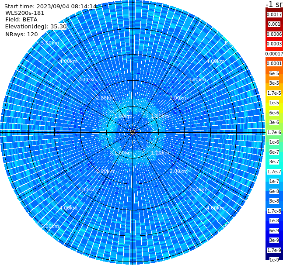Select the 6e-7 colorbar label
This screenshot has height=265, width=283.
tap(274, 152)
